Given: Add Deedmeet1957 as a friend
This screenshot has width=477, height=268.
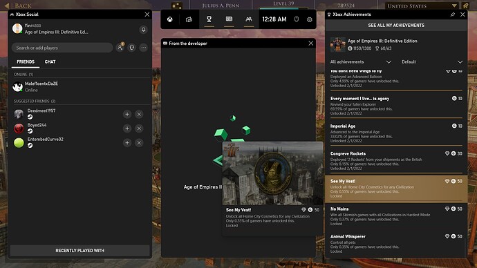Looking at the screenshot, I should click(127, 114).
